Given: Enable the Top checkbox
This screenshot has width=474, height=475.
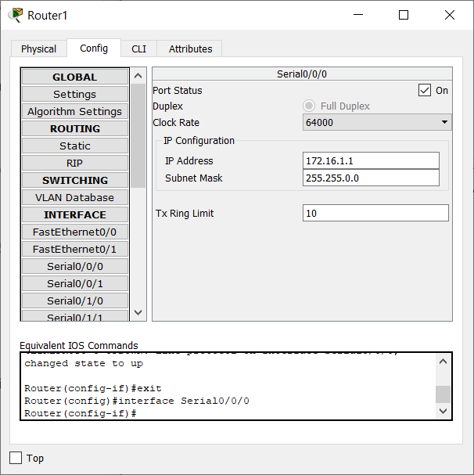Looking at the screenshot, I should (16, 458).
